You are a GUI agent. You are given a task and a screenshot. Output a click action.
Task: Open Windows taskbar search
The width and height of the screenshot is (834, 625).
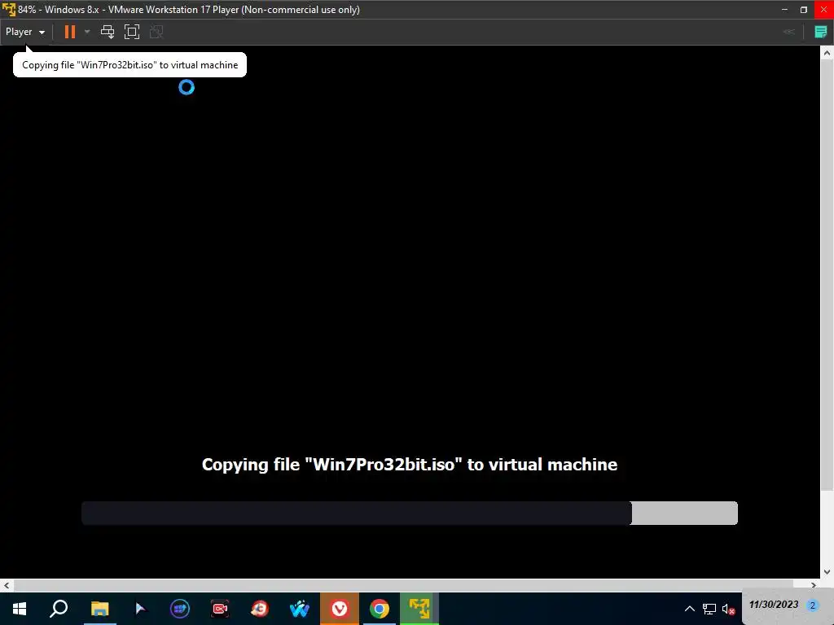[x=59, y=609]
